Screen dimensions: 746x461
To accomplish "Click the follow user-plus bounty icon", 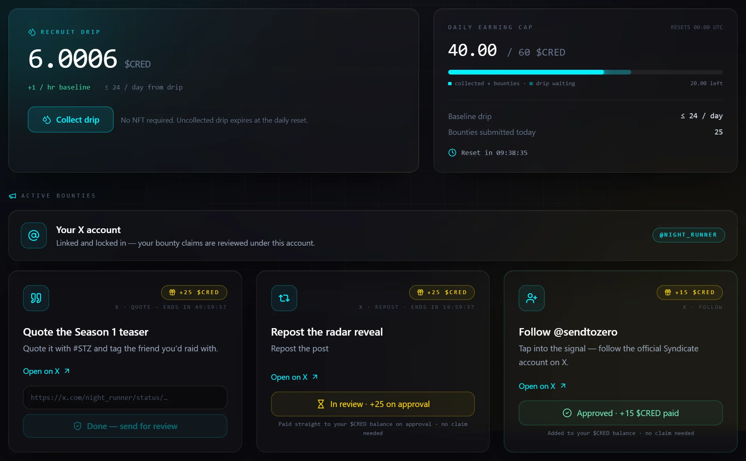I will click(x=532, y=298).
